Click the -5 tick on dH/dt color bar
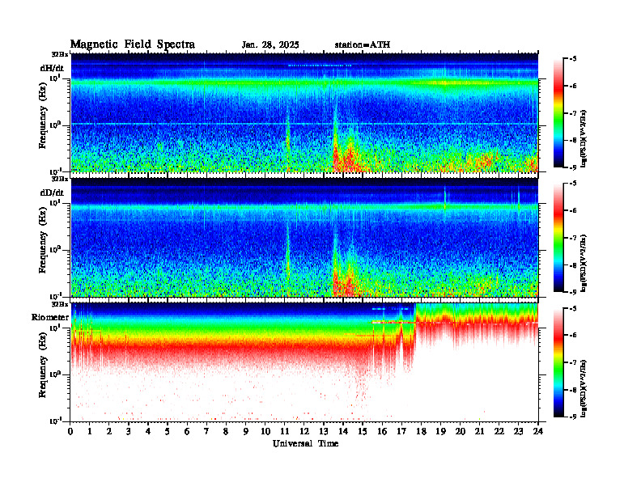Screen dimensions: 641x495 573,59
